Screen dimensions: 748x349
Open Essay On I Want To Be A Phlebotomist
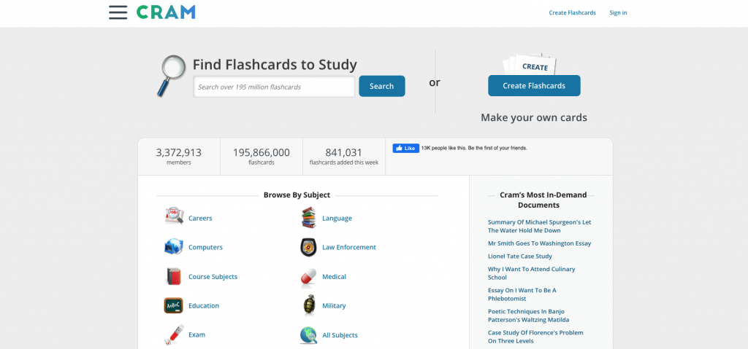coord(522,294)
